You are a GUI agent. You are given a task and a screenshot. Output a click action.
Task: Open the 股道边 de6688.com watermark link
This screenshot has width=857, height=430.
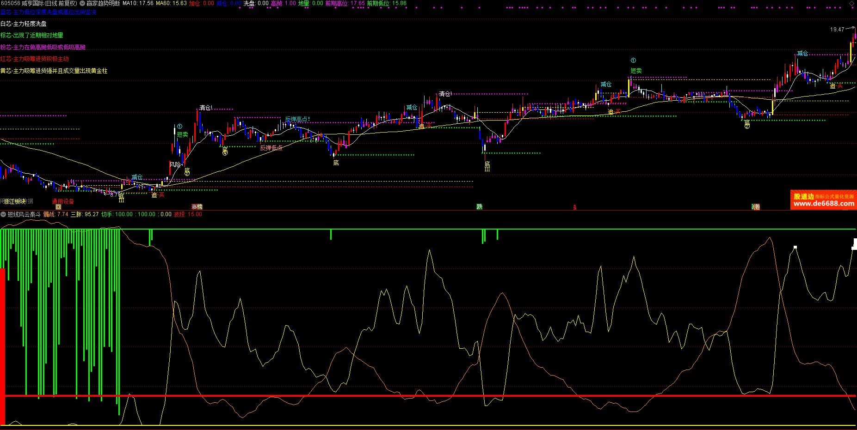[823, 200]
